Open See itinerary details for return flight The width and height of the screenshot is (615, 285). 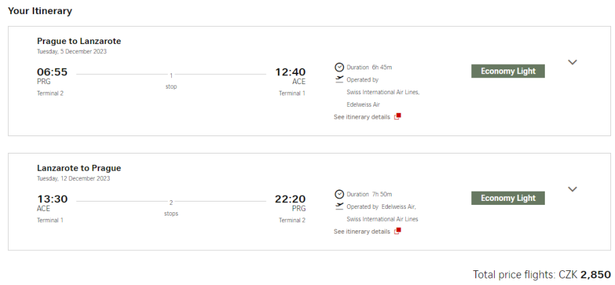[362, 232]
